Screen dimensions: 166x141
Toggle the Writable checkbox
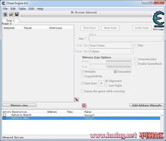pos(82,72)
